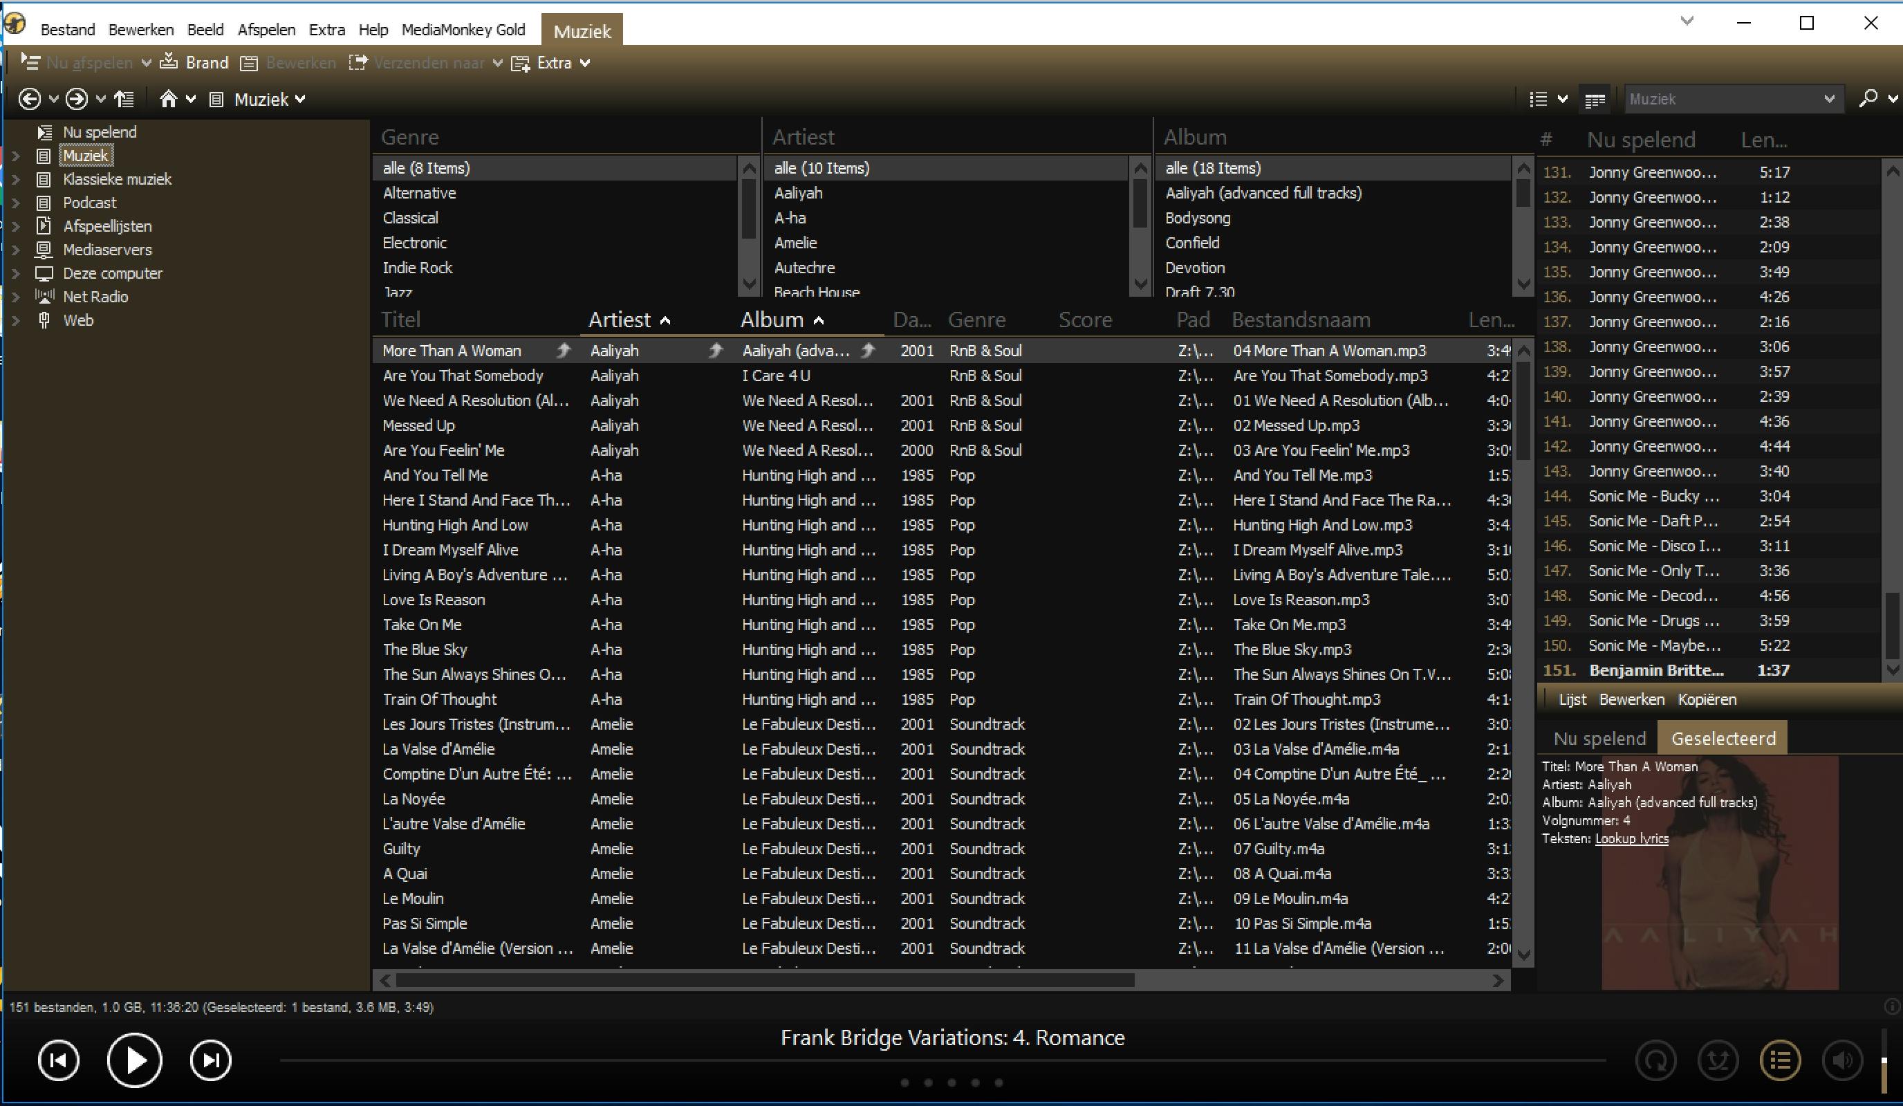
Task: Open the Afspelen menu
Action: (266, 30)
